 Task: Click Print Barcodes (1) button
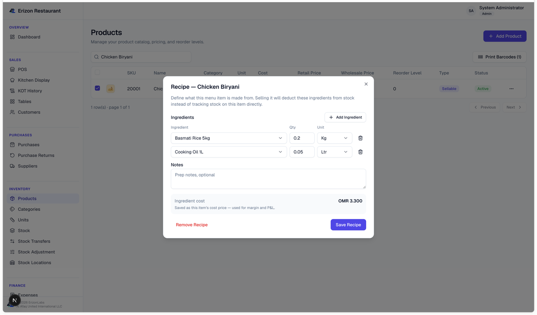499,57
